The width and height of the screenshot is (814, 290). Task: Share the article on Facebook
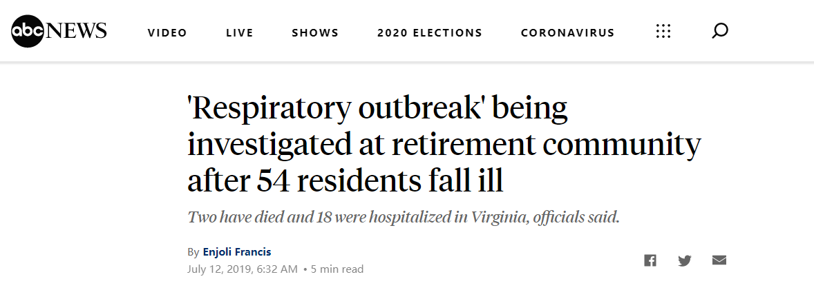pos(650,260)
